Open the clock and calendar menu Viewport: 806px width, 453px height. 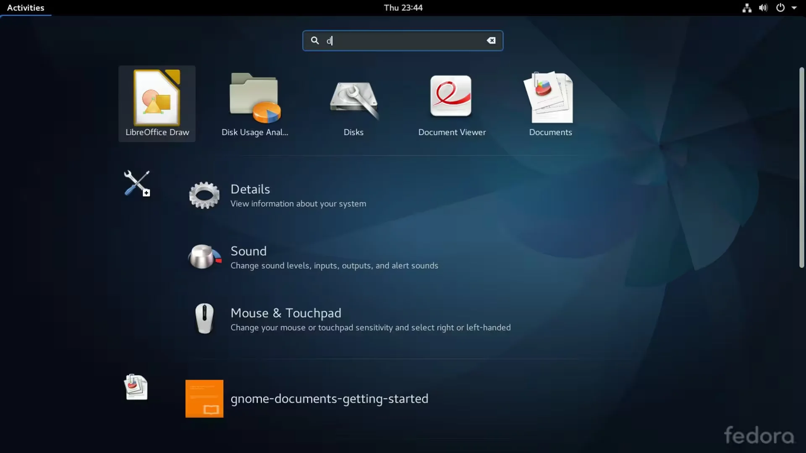pyautogui.click(x=403, y=8)
